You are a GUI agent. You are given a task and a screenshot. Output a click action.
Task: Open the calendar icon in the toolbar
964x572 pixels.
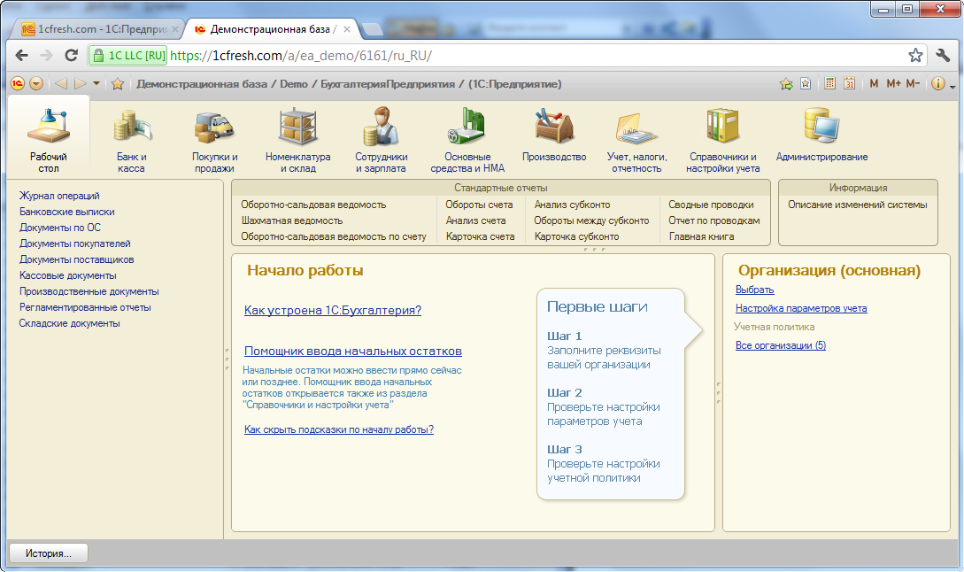[x=850, y=82]
